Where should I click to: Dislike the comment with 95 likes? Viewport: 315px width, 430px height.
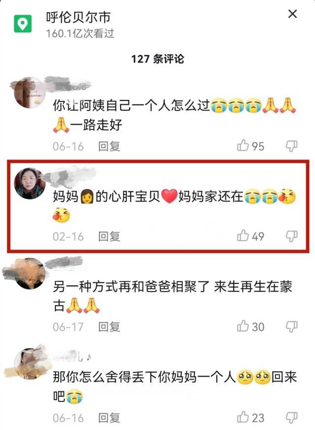click(x=291, y=146)
